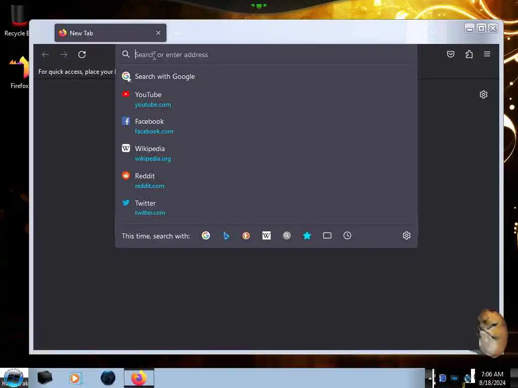This screenshot has height=388, width=518.
Task: Select the YouTube suggestion row
Action: tap(266, 100)
